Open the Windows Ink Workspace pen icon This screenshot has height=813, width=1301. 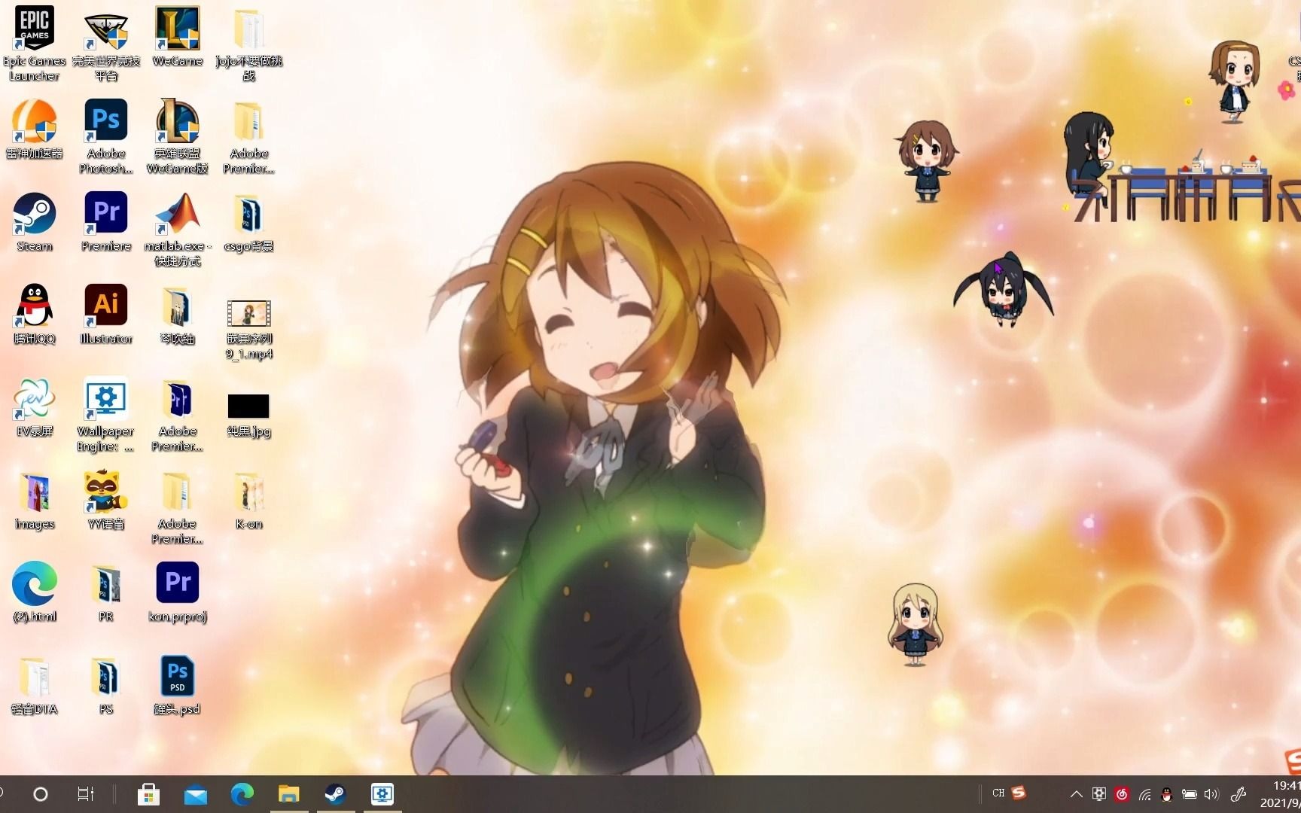click(x=1239, y=794)
